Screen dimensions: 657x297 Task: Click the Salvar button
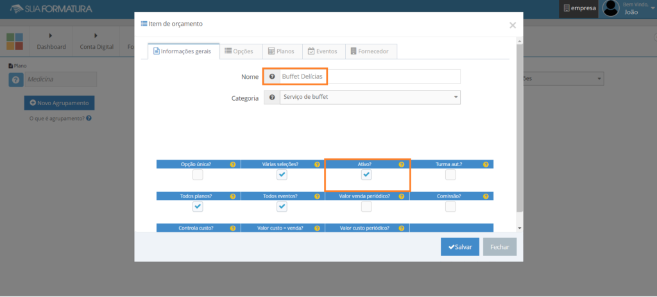(459, 247)
